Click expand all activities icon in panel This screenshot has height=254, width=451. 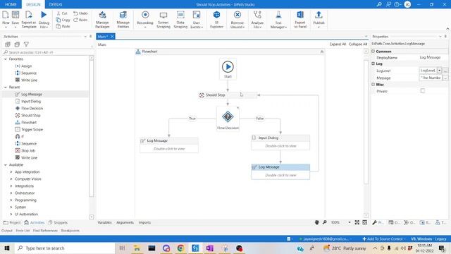pyautogui.click(x=8, y=44)
